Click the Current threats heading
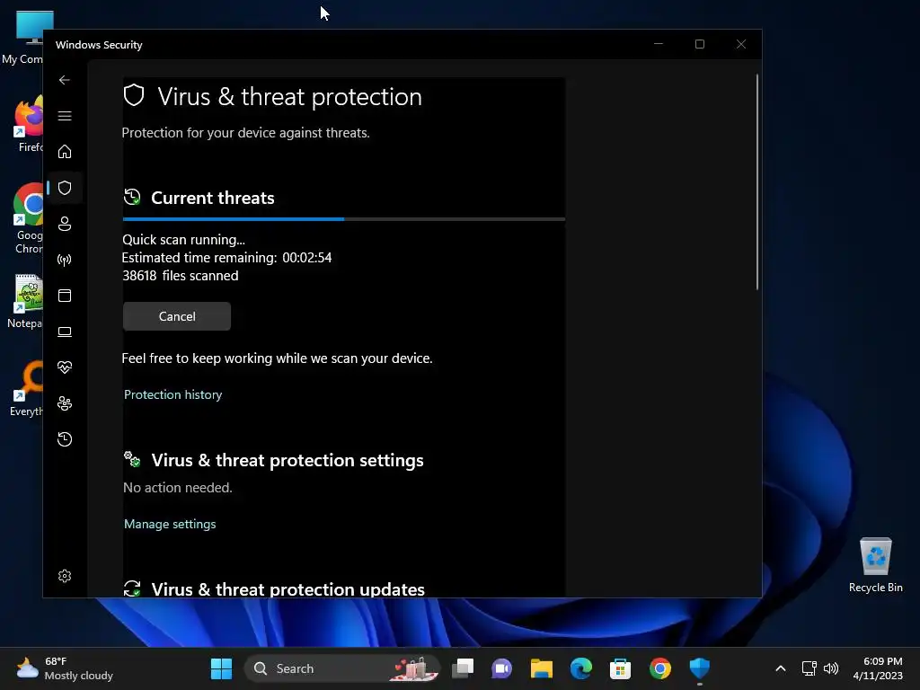This screenshot has height=690, width=920. coord(212,198)
